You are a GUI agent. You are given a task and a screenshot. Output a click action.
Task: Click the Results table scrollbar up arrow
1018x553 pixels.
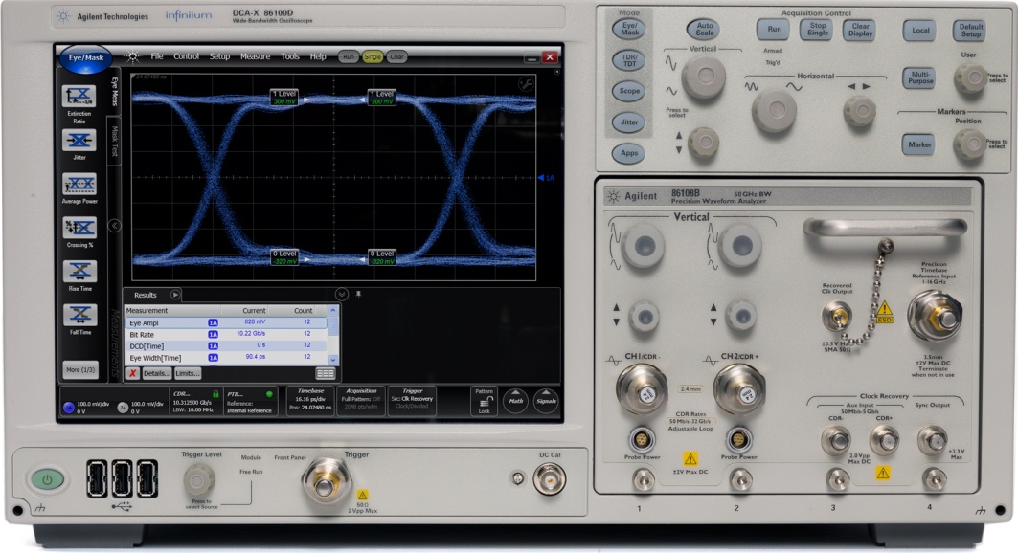pos(333,311)
